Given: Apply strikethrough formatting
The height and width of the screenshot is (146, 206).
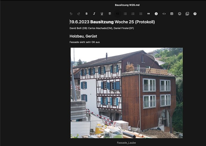Looking at the screenshot, I should [110, 14].
